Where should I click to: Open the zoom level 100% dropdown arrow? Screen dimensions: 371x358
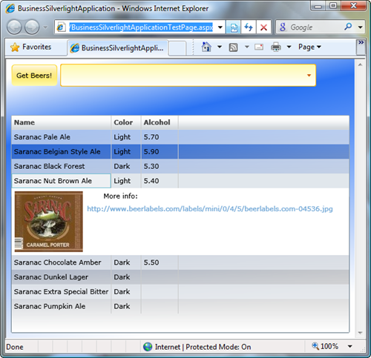point(349,346)
